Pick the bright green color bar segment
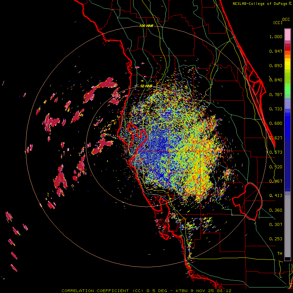This screenshot has width=293, height=293. pyautogui.click(x=287, y=89)
